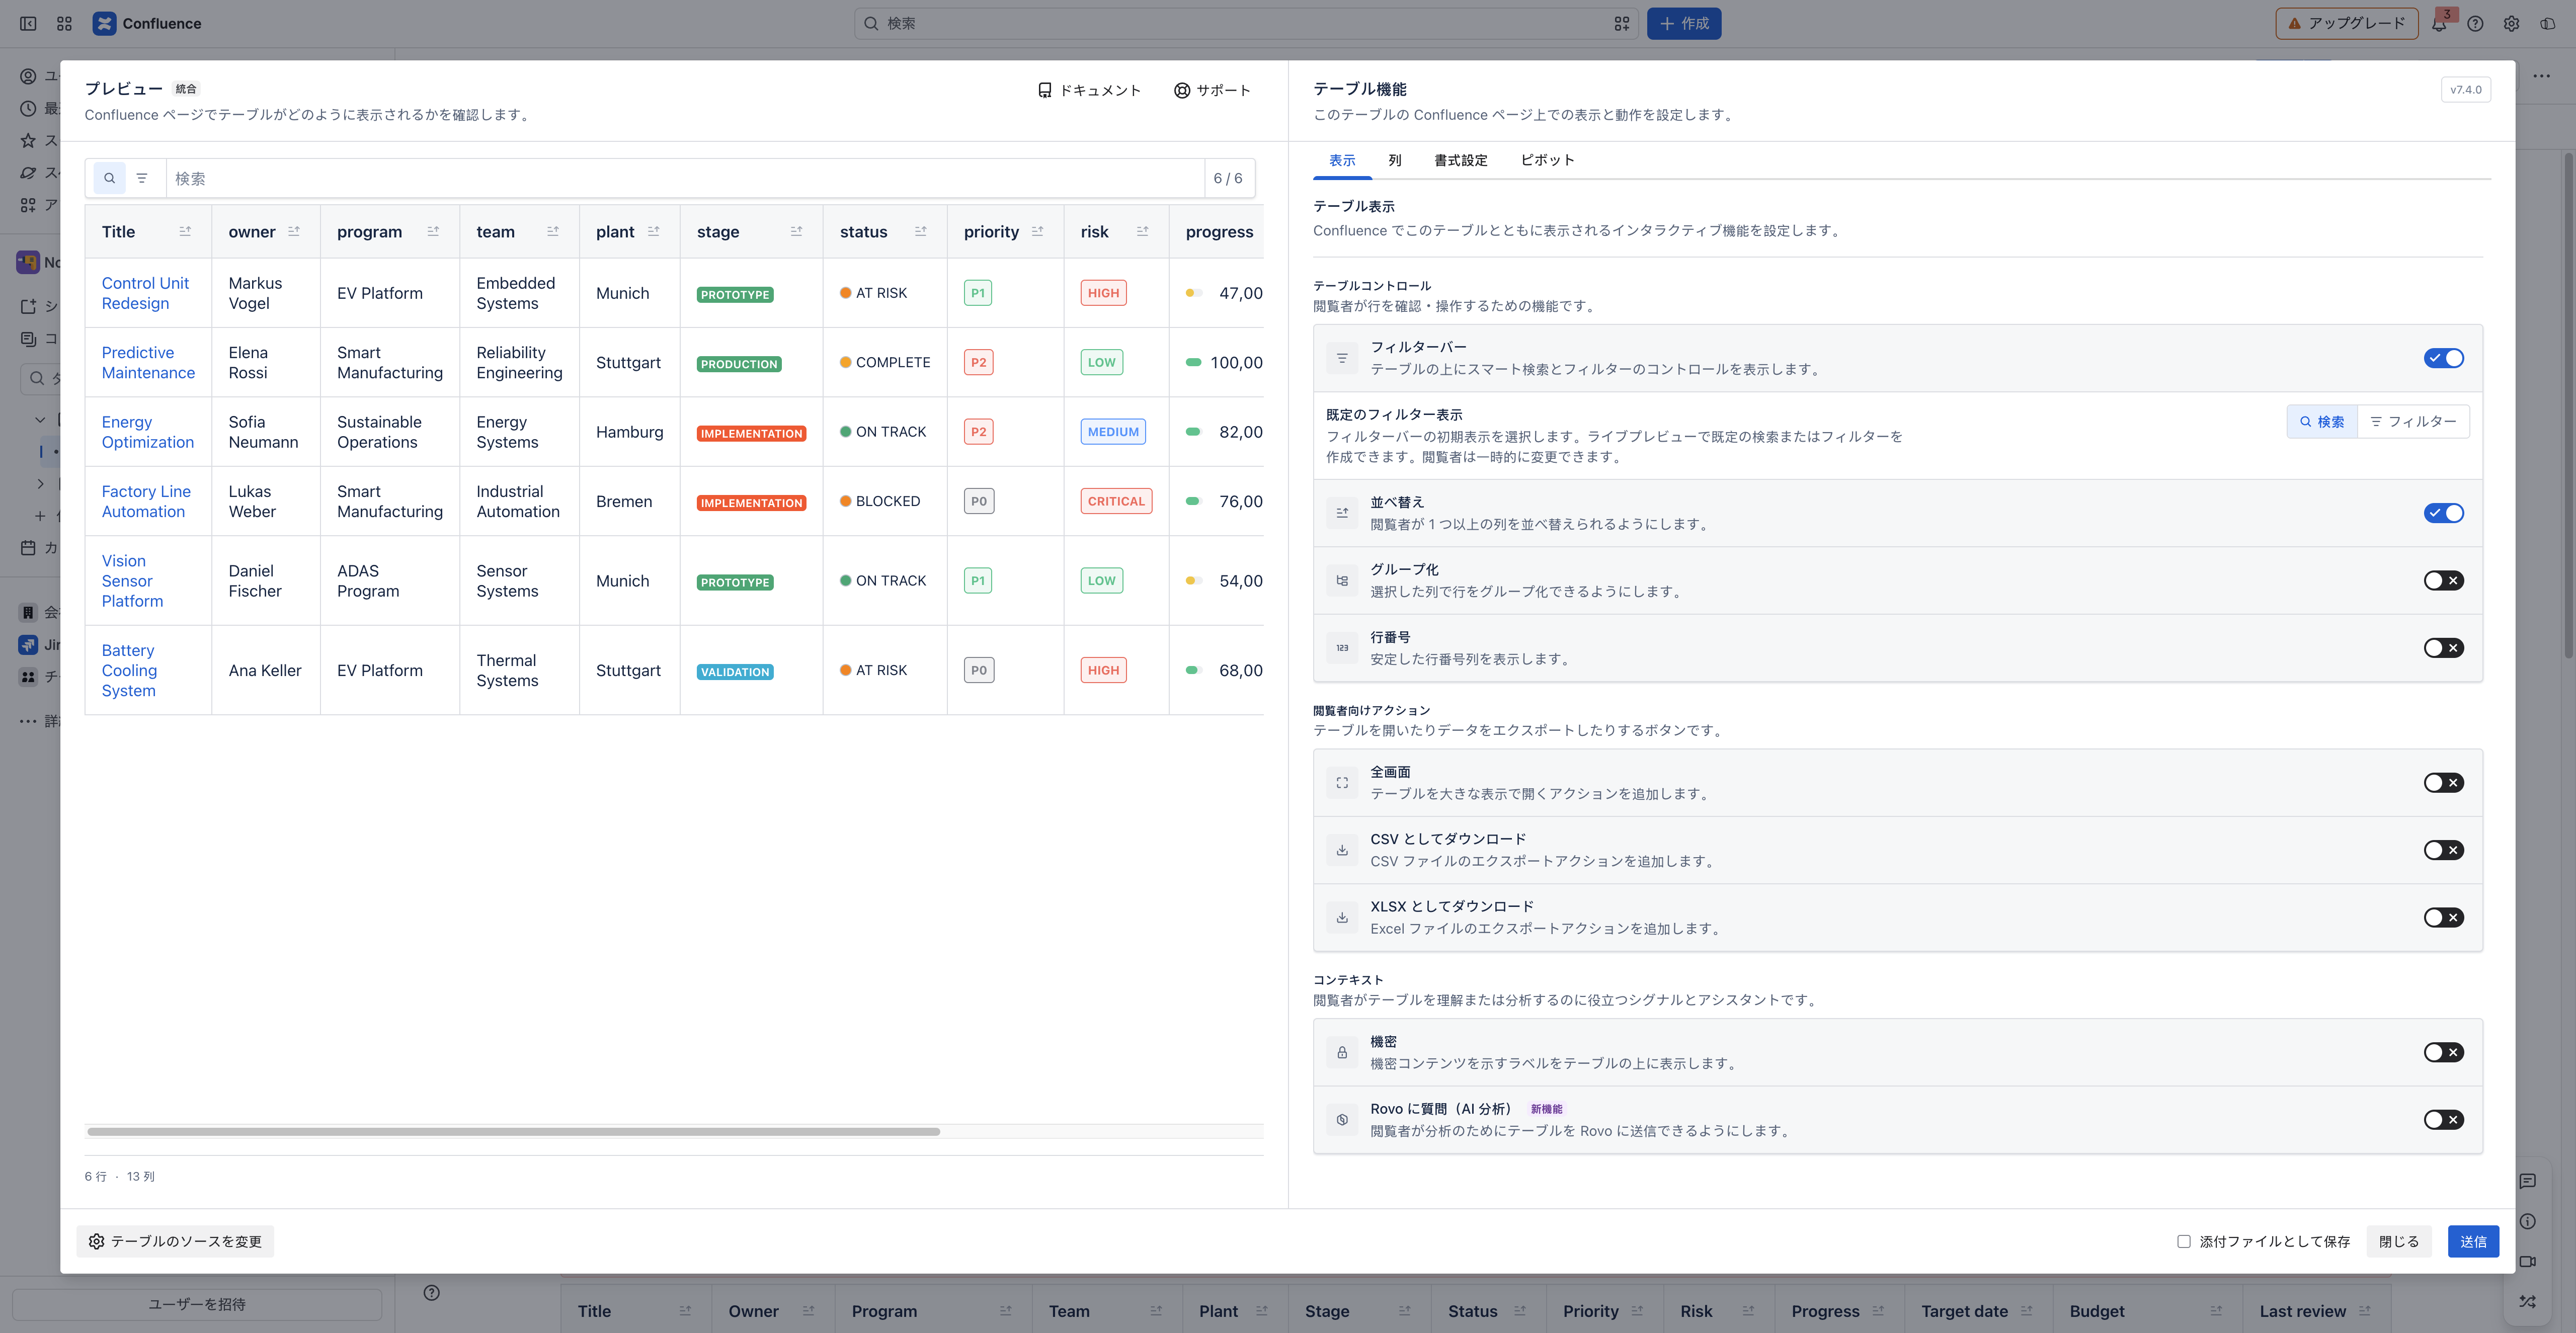This screenshot has height=1333, width=2576.
Task: Turn off the 並べ替え toggle
Action: click(2443, 513)
